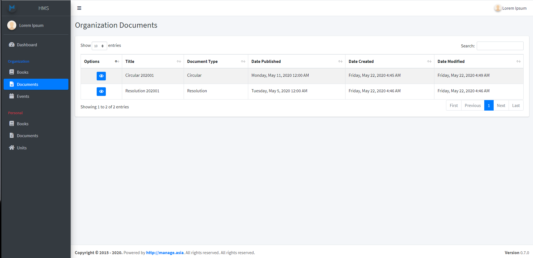Open Personal Books in sidebar
This screenshot has width=533, height=258.
(22, 124)
